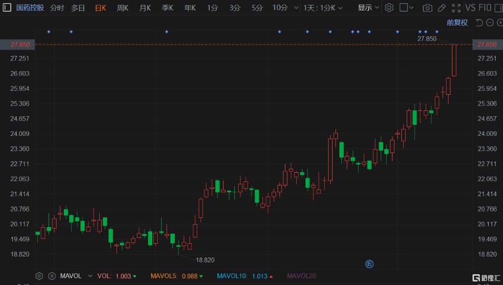Screen dimensions: 503x285
Task: Click the E event marker on chart
Action: [x=369, y=264]
